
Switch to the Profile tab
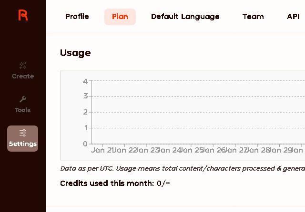(77, 17)
